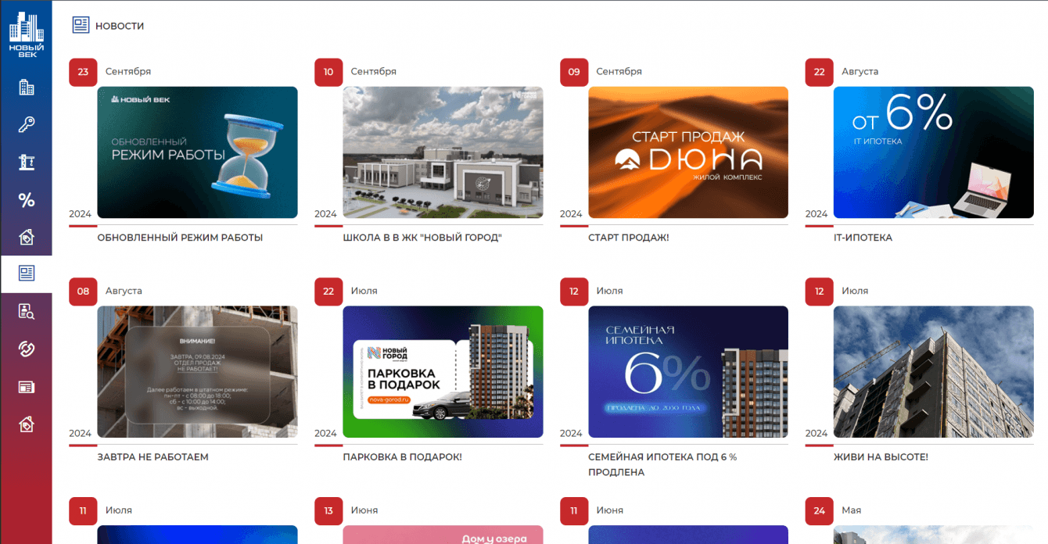Click the red 10 Сентября date badge
This screenshot has width=1048, height=544.
click(x=328, y=72)
